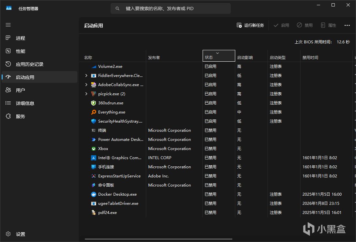Click the Adobe Inc. publisher cell
Image resolution: width=356 pixels, height=242 pixels.
coord(159,176)
